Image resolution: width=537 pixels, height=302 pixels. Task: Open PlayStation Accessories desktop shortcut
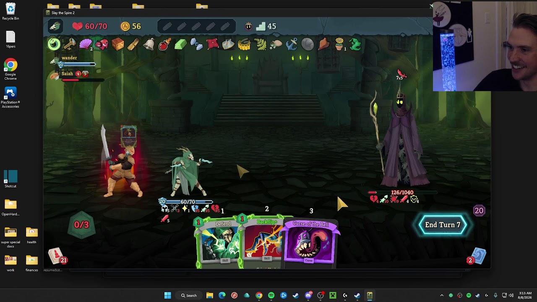point(10,98)
